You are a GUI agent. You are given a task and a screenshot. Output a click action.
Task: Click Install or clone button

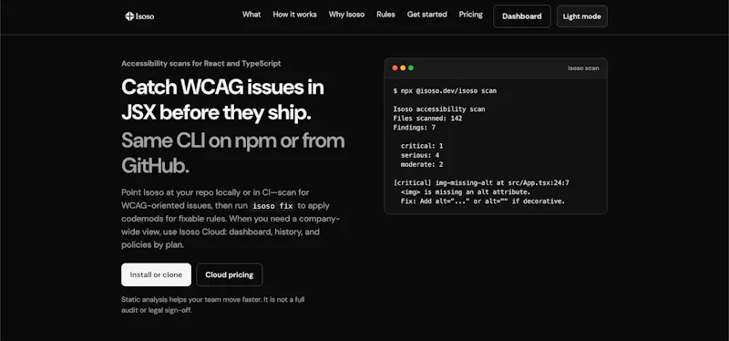[156, 274]
